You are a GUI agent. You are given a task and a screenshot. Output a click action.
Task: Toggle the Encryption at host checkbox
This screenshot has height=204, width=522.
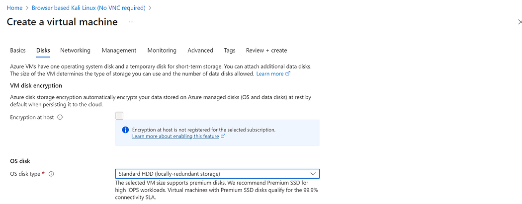click(x=119, y=116)
